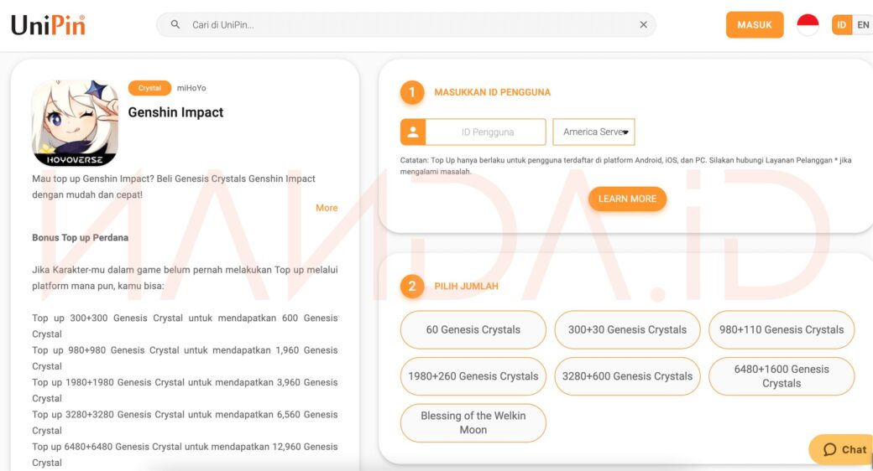Choose 980+110 Genesis Crystals package

(781, 329)
